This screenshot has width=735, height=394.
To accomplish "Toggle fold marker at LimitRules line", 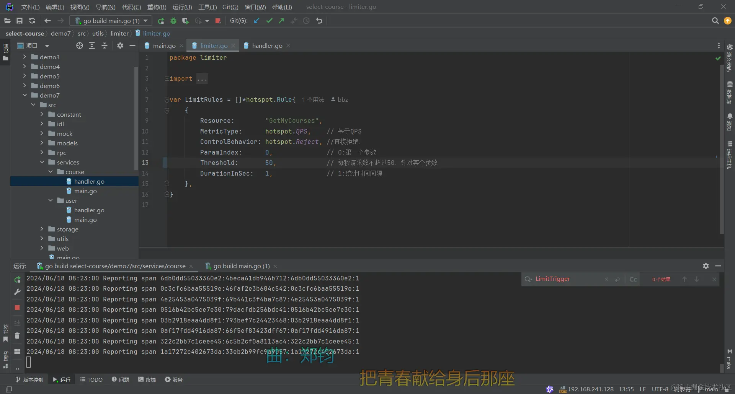I will 167,99.
